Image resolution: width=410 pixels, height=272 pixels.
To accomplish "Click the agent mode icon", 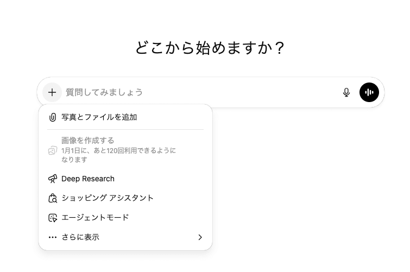I will coord(53,218).
